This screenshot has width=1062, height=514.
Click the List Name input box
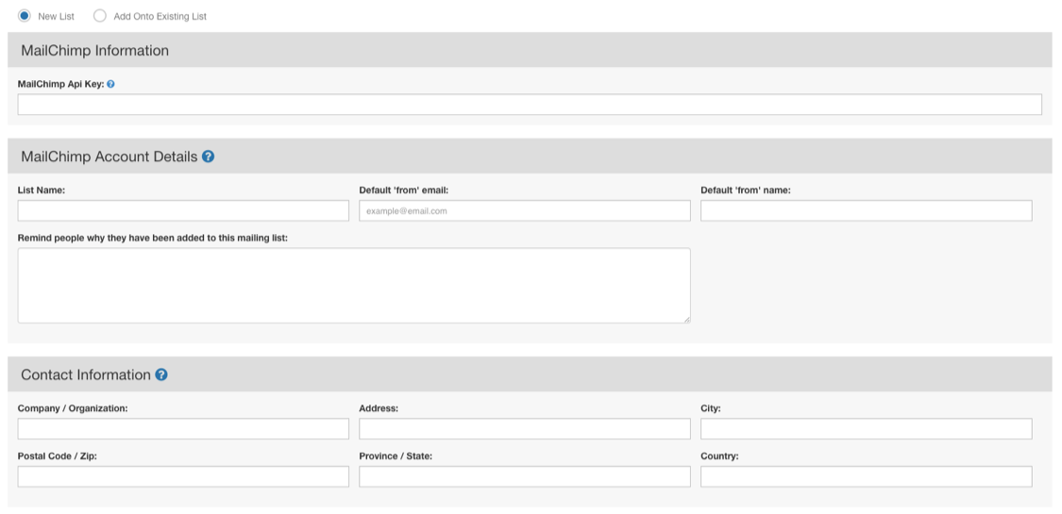(x=183, y=210)
